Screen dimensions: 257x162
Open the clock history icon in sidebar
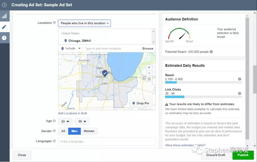tap(4, 38)
